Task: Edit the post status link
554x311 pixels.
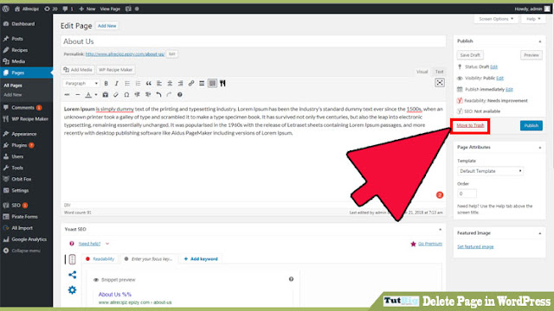Action: [x=494, y=67]
